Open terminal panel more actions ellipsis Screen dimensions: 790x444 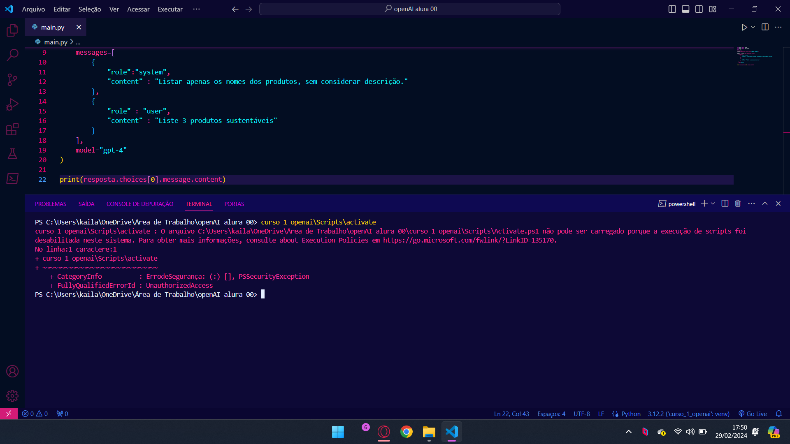click(x=751, y=203)
